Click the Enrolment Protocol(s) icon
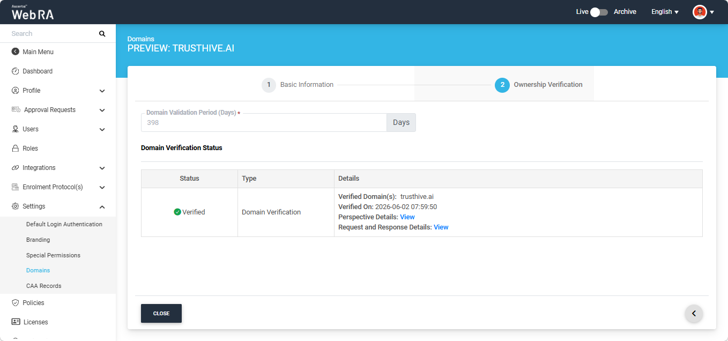728x341 pixels. [15, 187]
